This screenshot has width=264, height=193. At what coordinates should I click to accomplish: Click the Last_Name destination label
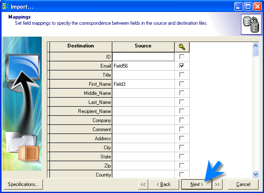pos(100,102)
